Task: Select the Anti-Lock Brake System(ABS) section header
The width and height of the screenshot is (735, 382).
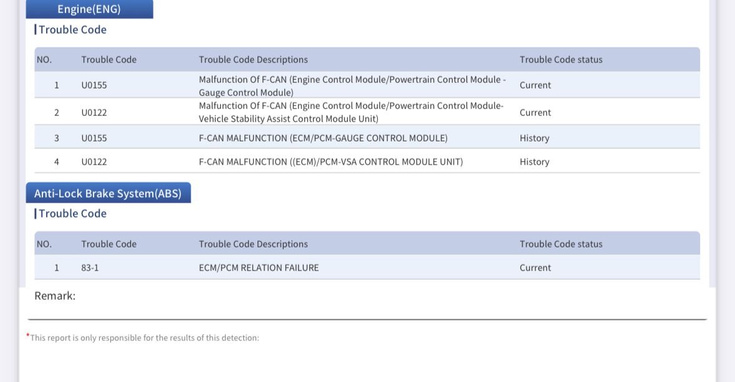Action: click(108, 193)
